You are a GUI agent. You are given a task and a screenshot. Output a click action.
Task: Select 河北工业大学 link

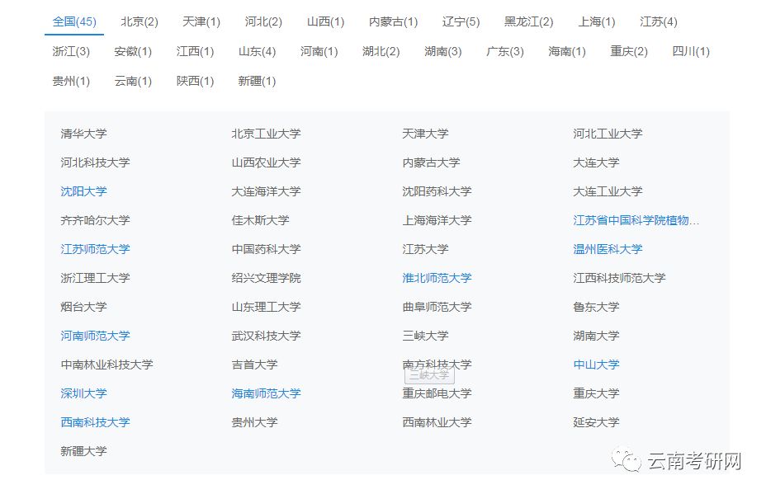click(608, 134)
